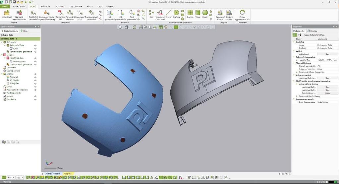Toggle visibility of Porovnat
Image resolution: width=339 pixels, height=184 pixels.
pyautogui.click(x=35, y=77)
